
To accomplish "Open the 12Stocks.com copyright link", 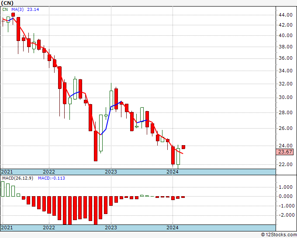I will click(279, 235).
